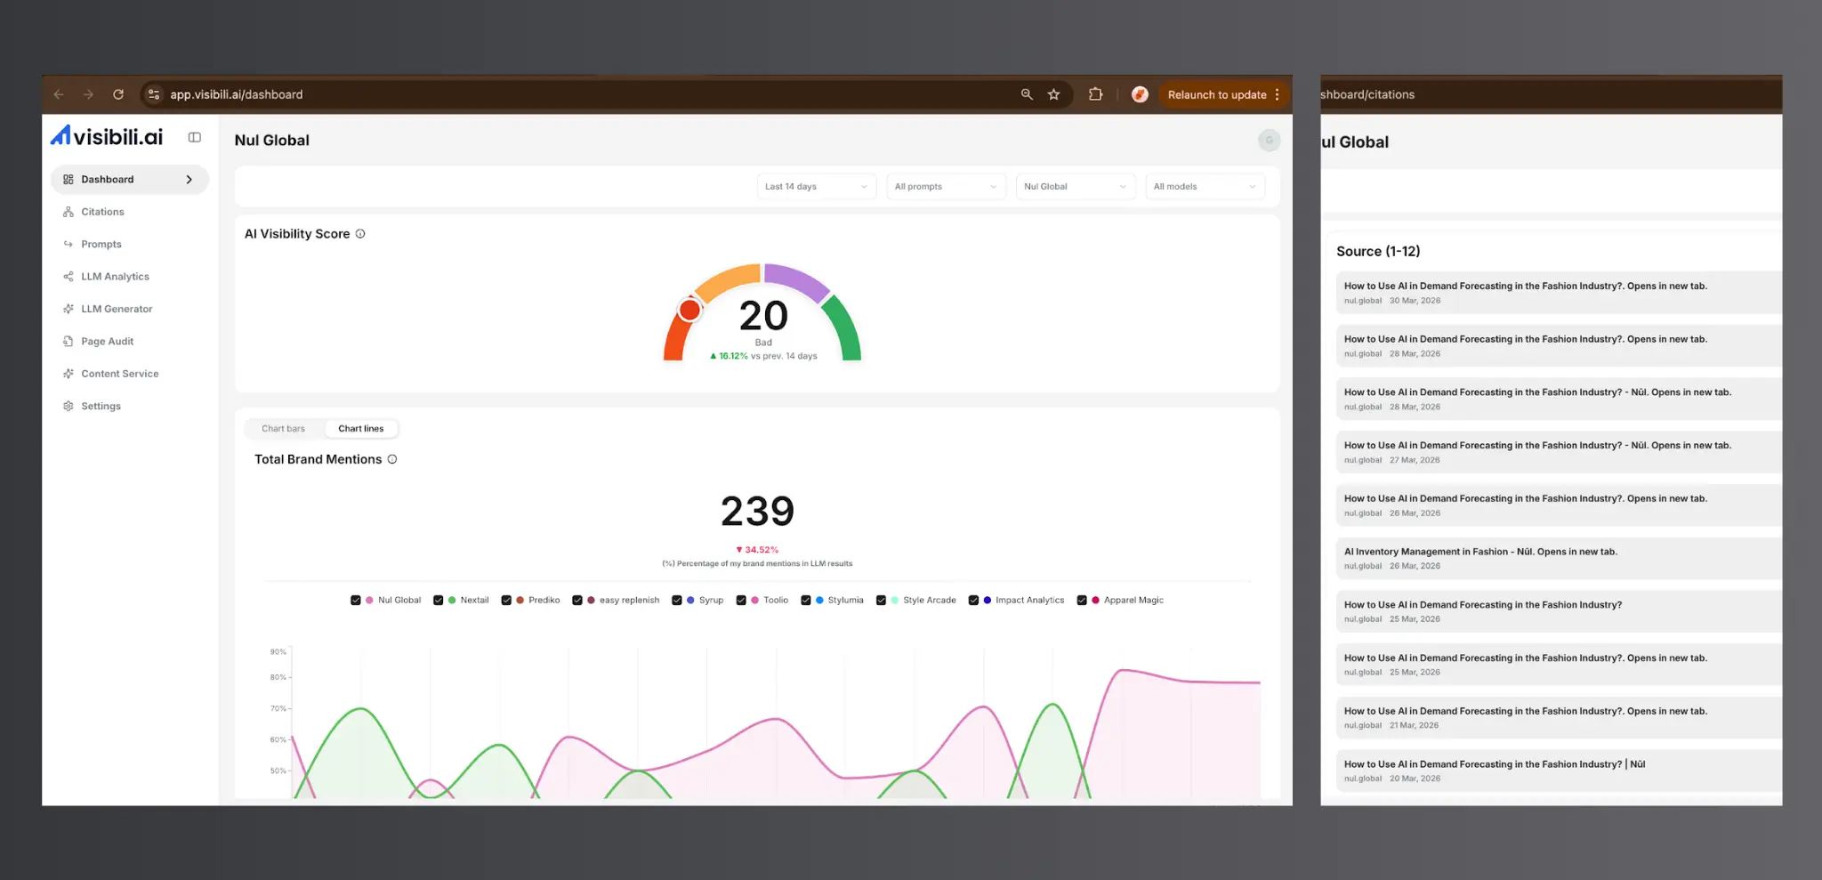Image resolution: width=1822 pixels, height=880 pixels.
Task: Open citation source dated 30 Mar, 2026
Action: 1559,293
